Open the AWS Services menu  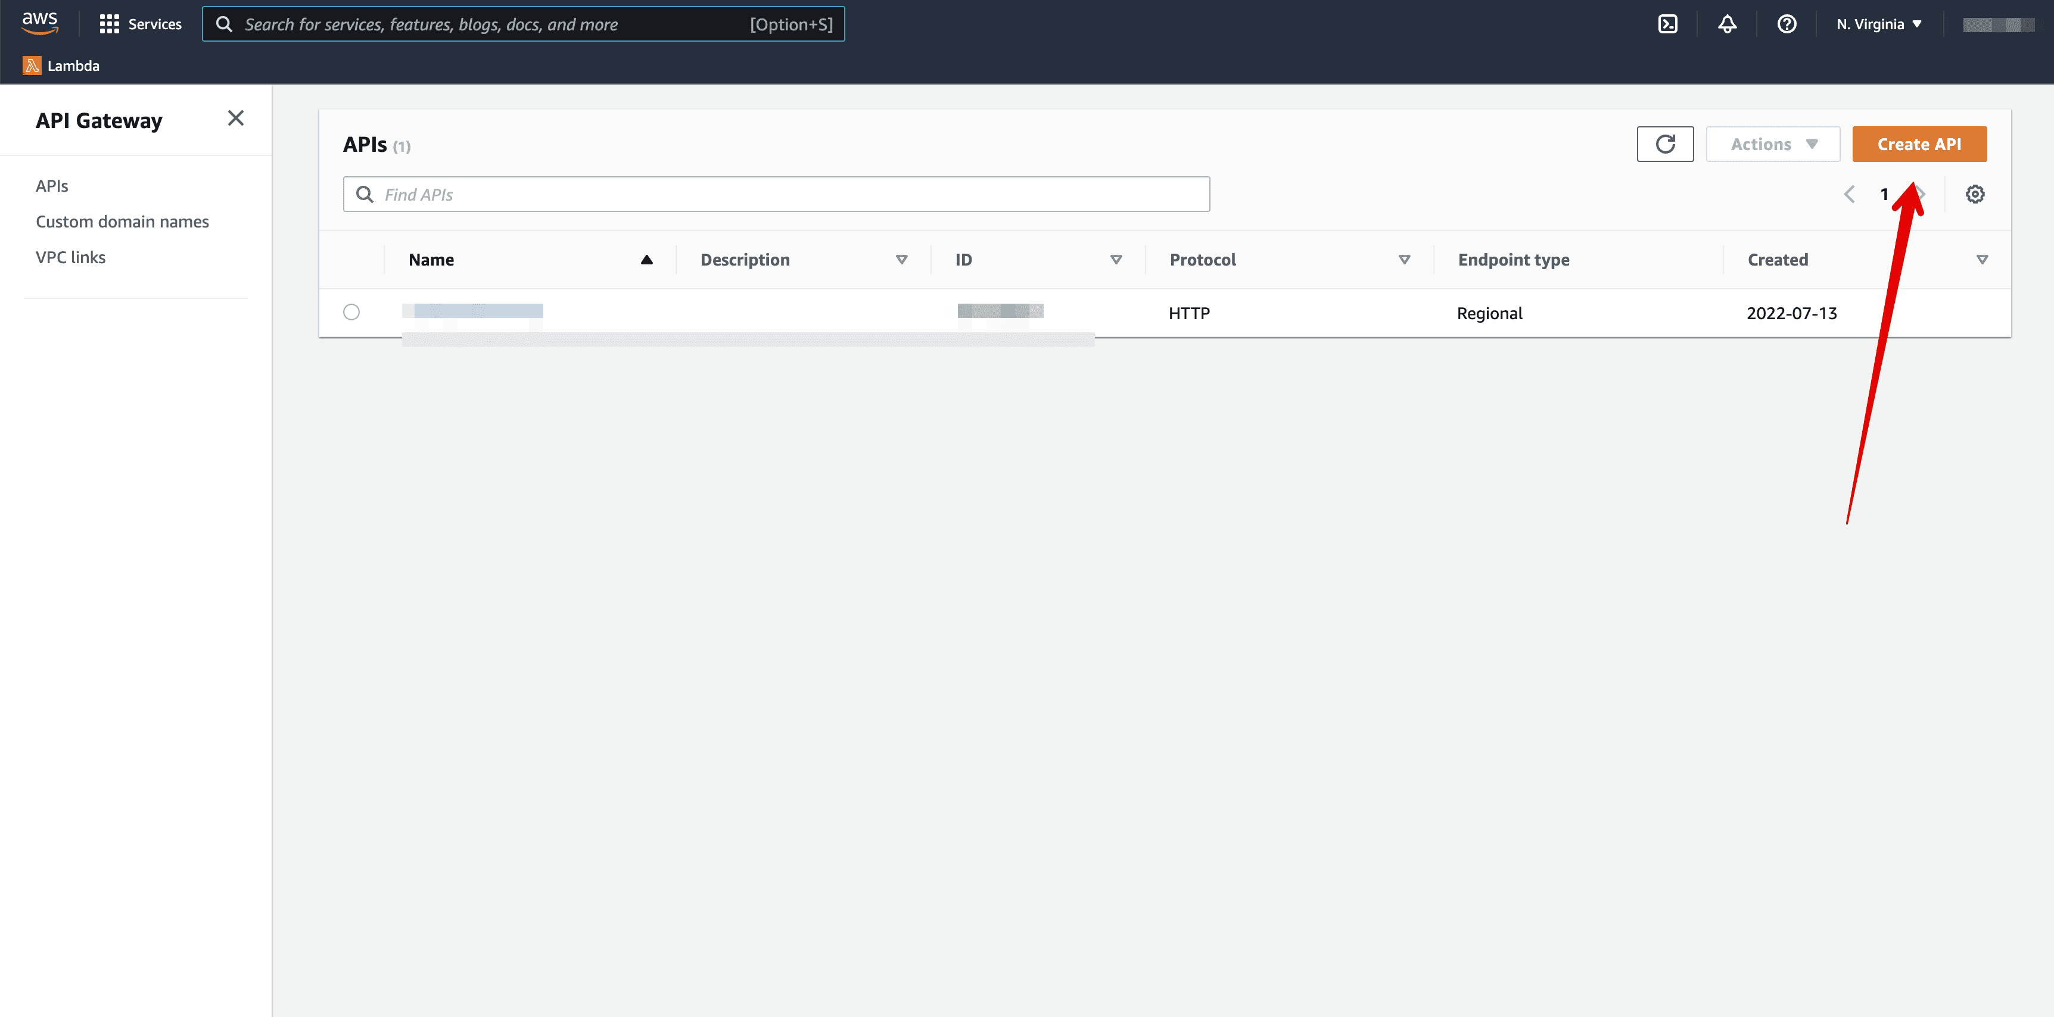141,24
